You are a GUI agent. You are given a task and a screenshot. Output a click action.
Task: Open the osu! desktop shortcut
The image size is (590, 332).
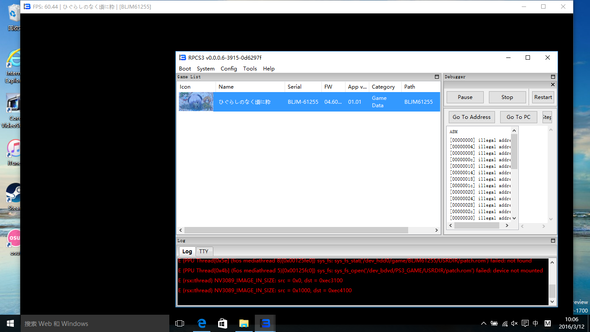(14, 240)
